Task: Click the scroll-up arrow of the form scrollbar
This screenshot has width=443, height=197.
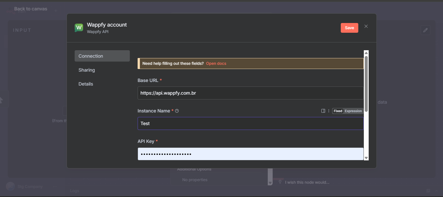Action: click(x=366, y=53)
